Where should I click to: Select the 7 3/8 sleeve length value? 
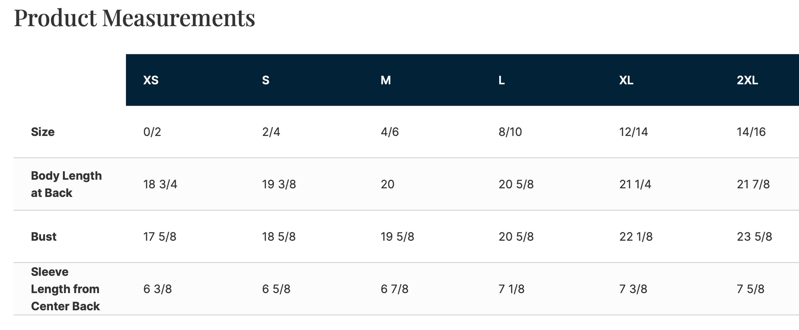(633, 289)
